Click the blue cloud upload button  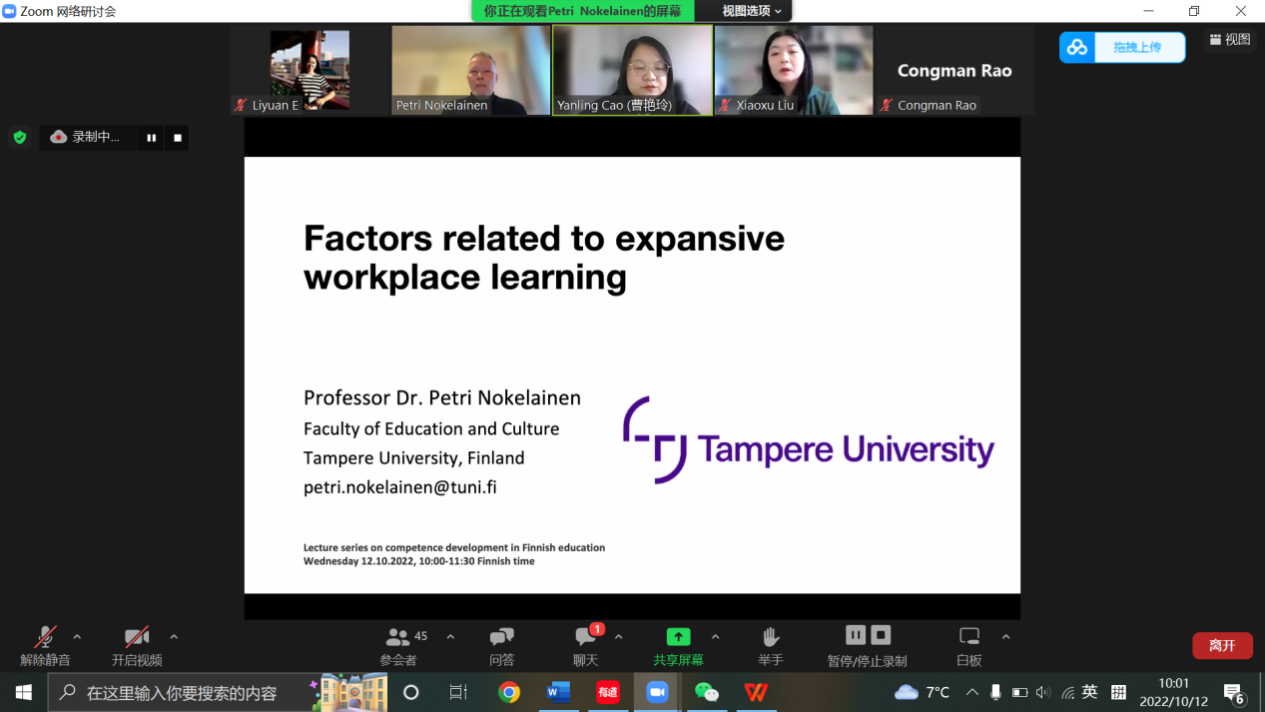pyautogui.click(x=1122, y=47)
